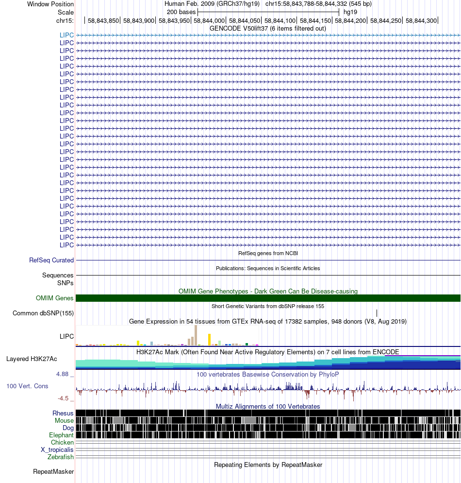
Task: Click the '200 bases' scale bar text
Action: tap(181, 12)
